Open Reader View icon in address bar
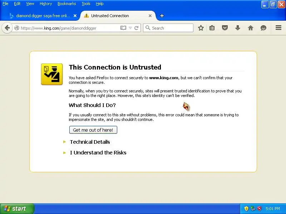 tap(123, 28)
